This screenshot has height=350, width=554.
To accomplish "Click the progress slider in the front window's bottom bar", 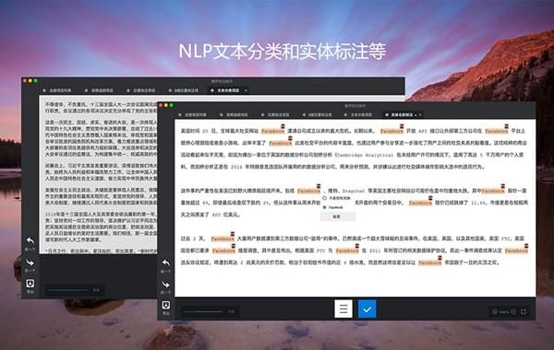I will coord(203,311).
